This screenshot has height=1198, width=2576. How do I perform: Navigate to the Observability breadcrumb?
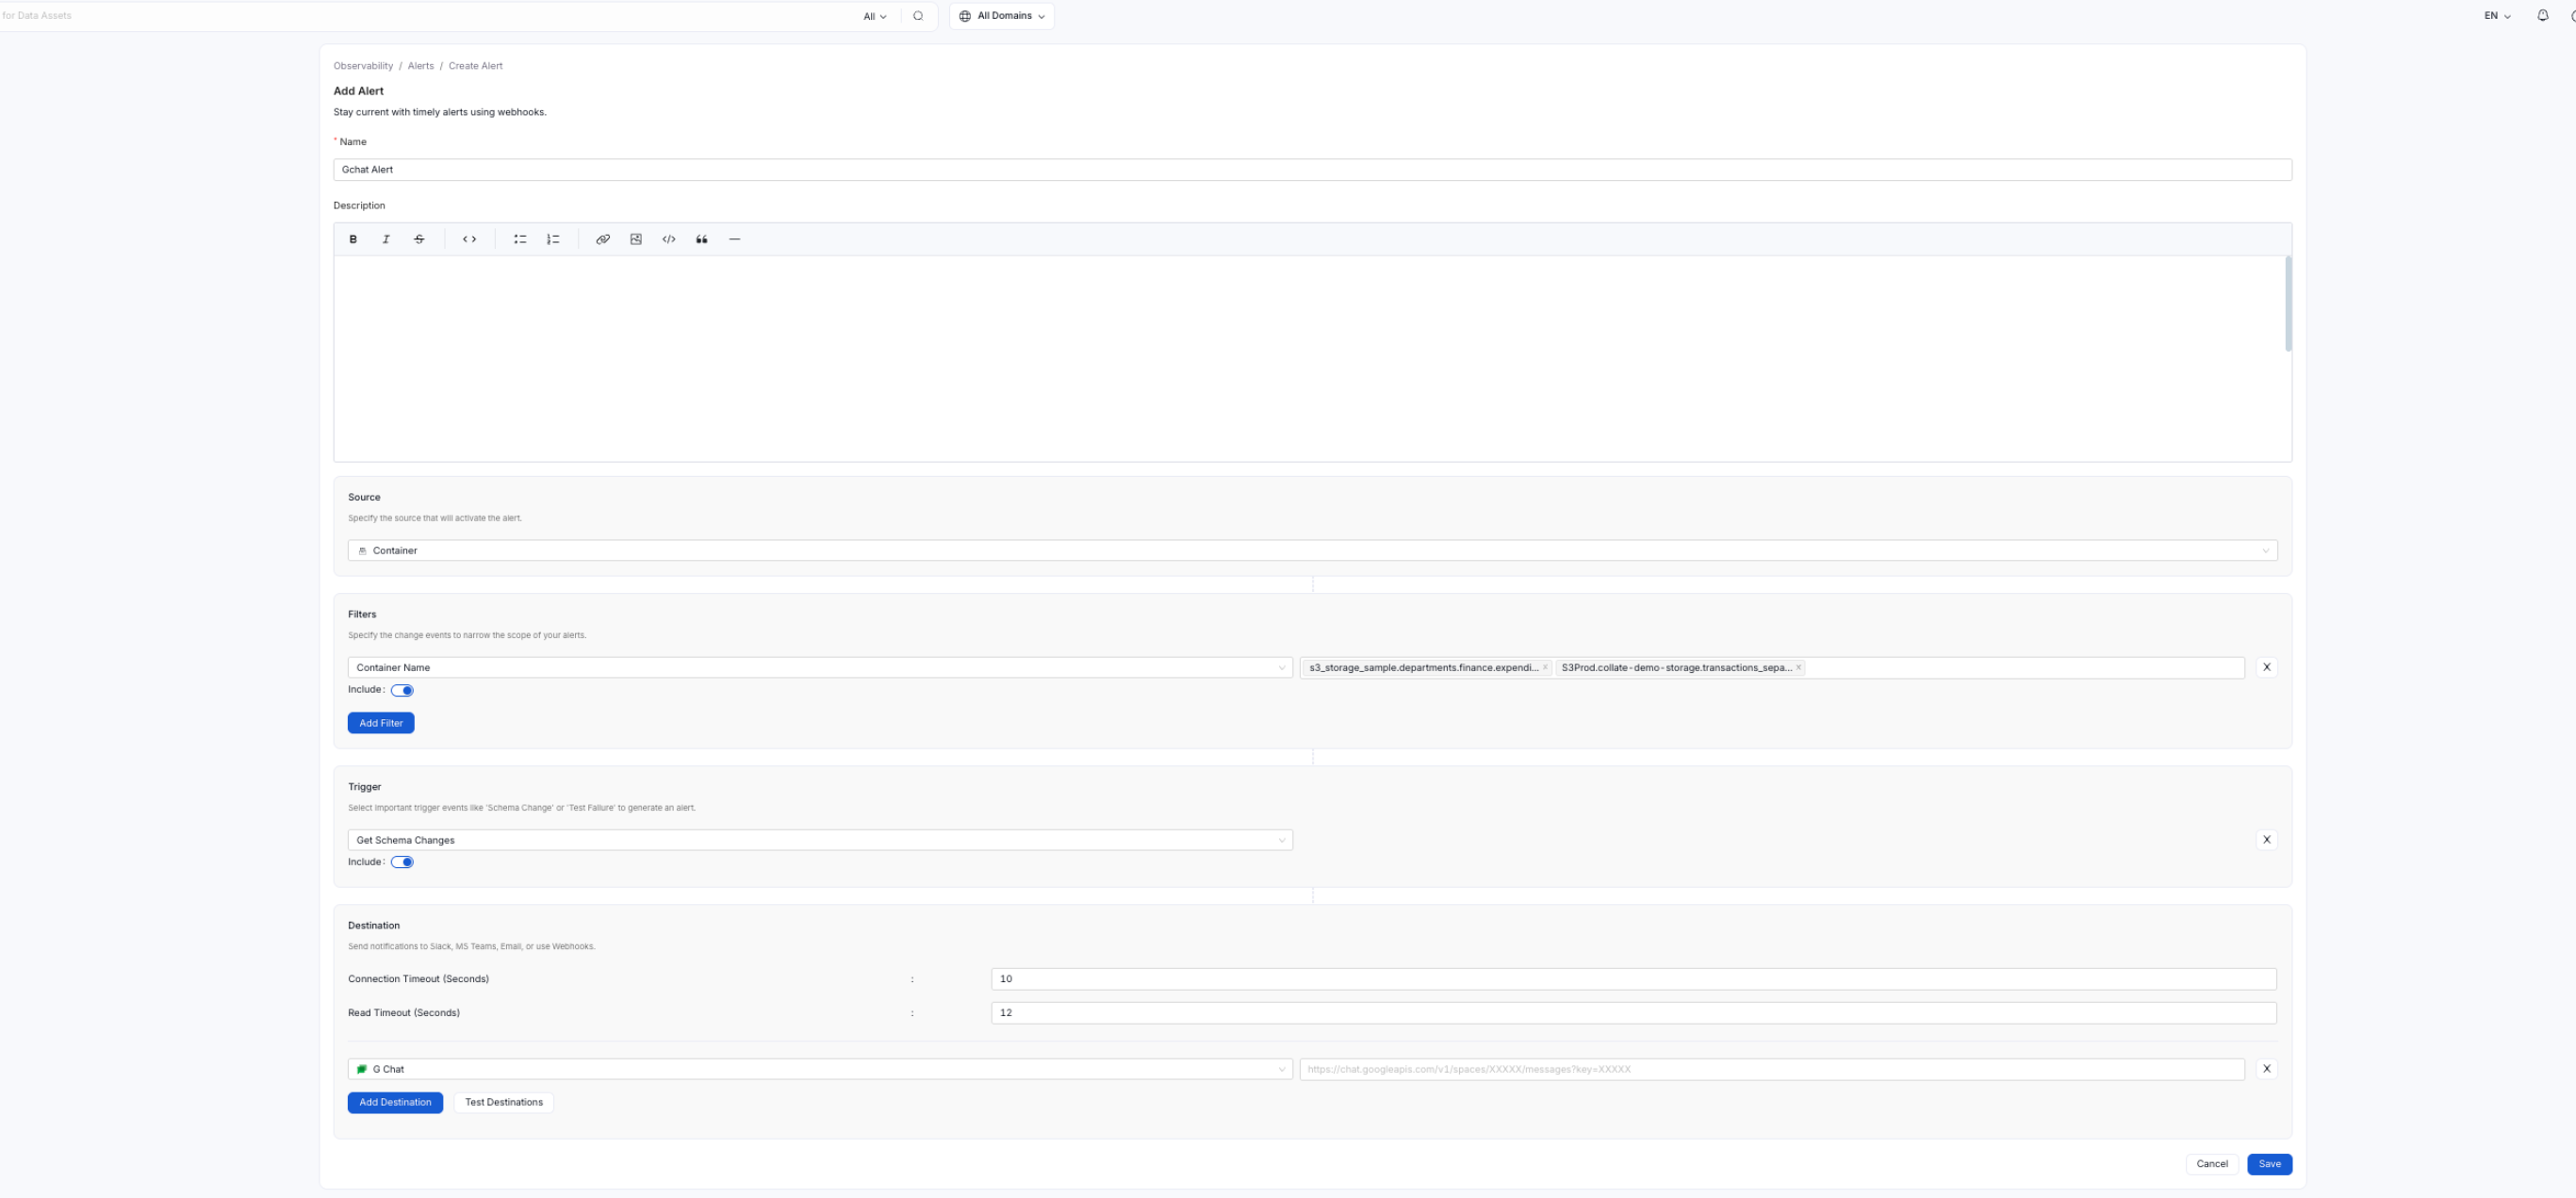click(362, 65)
